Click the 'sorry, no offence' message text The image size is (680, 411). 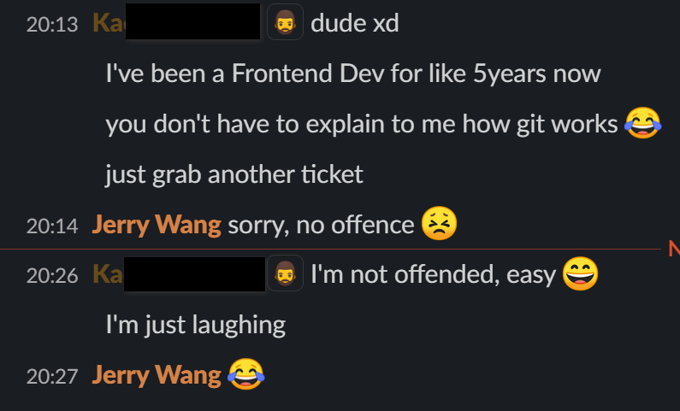[x=321, y=225]
